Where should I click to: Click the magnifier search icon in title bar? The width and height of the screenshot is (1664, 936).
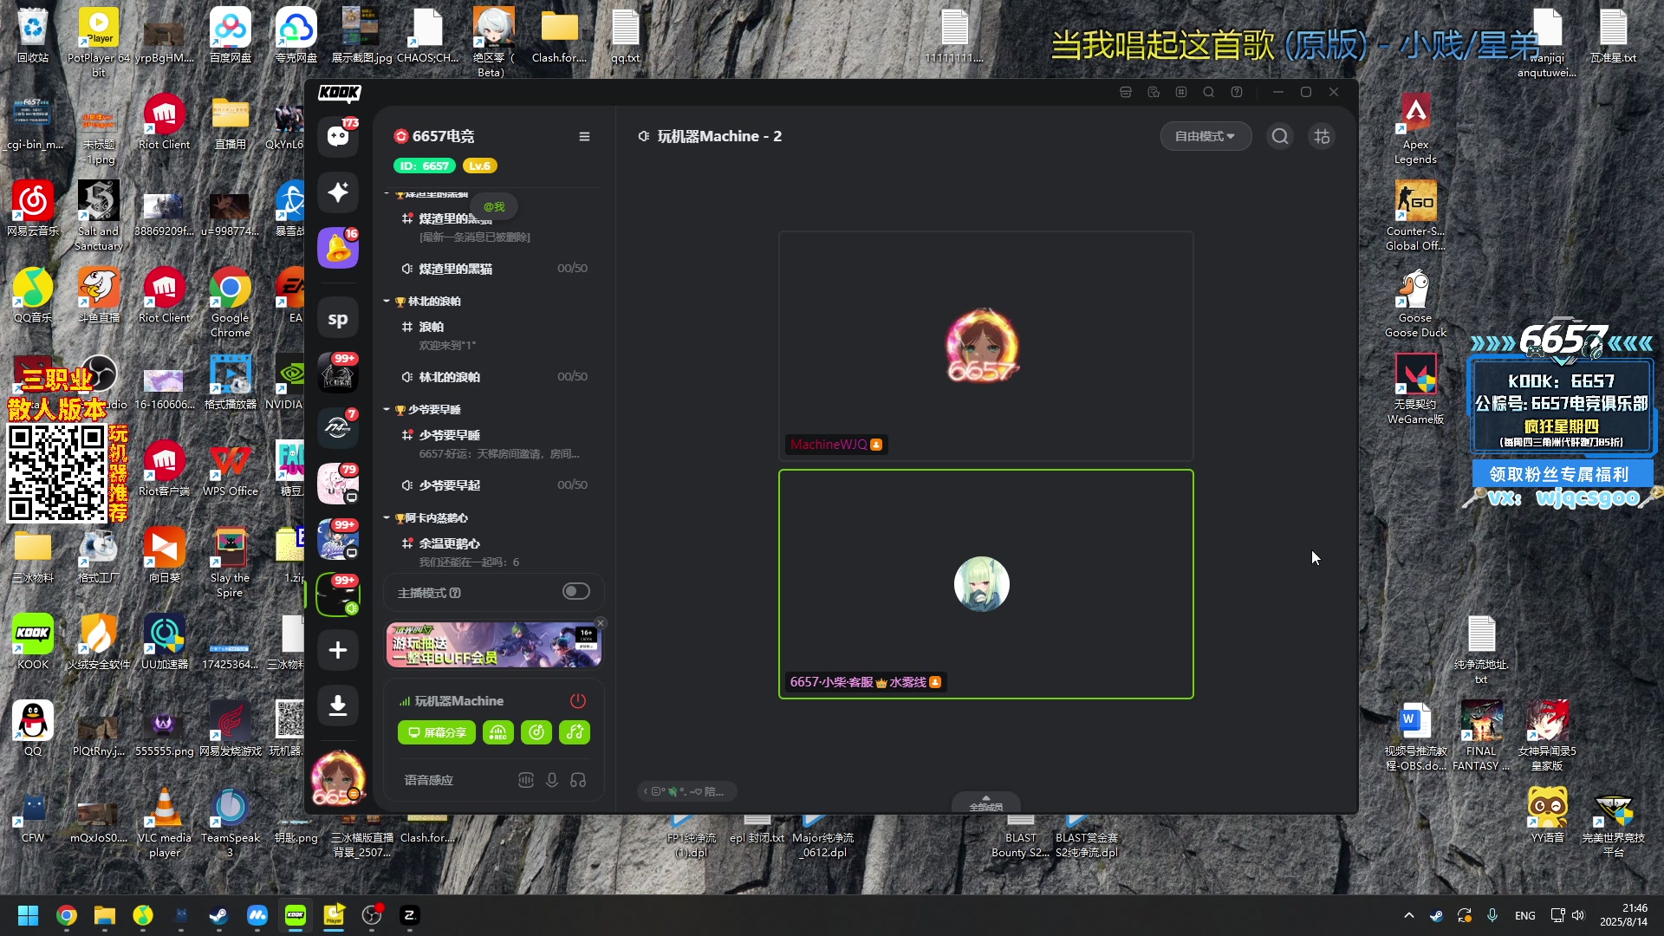(x=1209, y=92)
